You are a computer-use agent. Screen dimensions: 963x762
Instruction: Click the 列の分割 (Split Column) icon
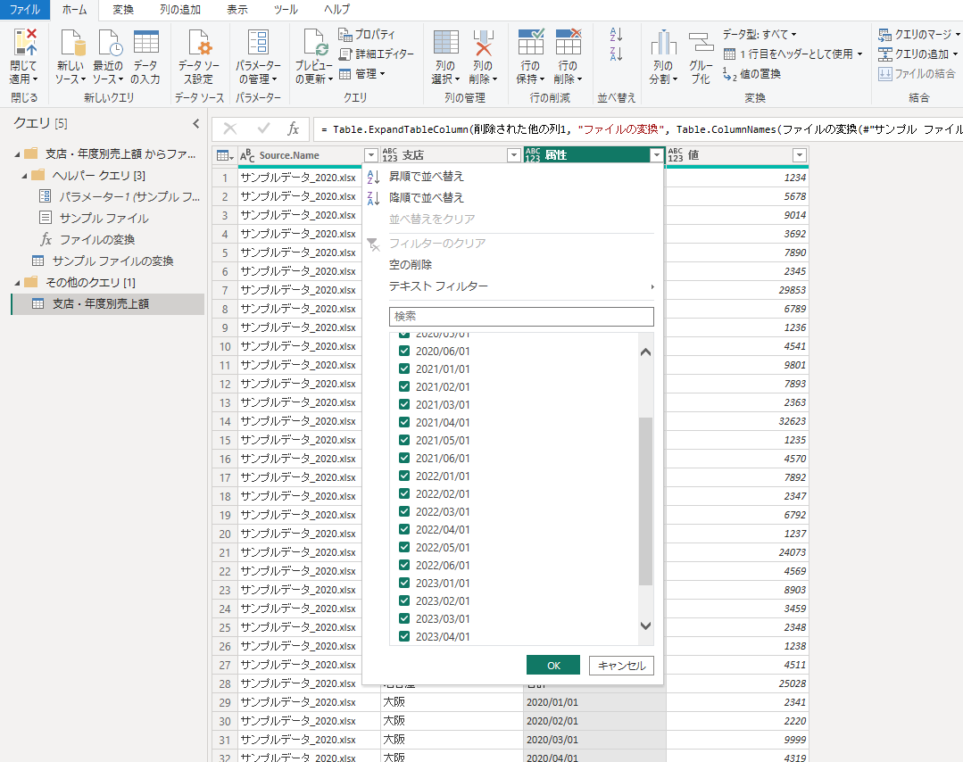coord(662,42)
